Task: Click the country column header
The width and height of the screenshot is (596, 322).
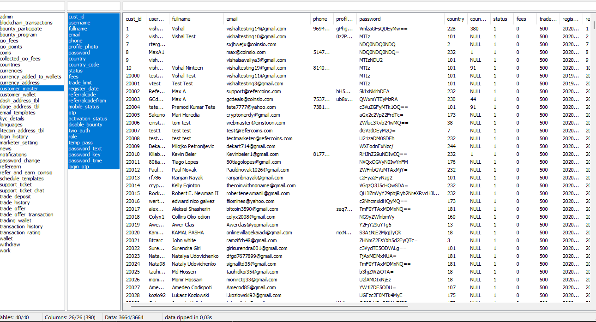Action: pyautogui.click(x=455, y=19)
